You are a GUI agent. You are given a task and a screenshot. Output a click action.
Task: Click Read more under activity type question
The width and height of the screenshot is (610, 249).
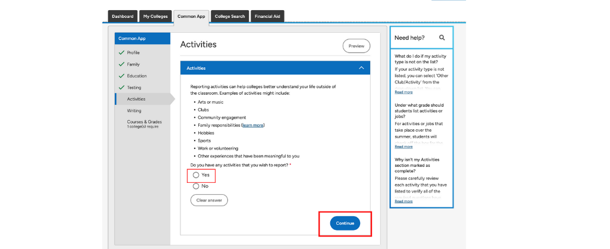click(x=403, y=92)
